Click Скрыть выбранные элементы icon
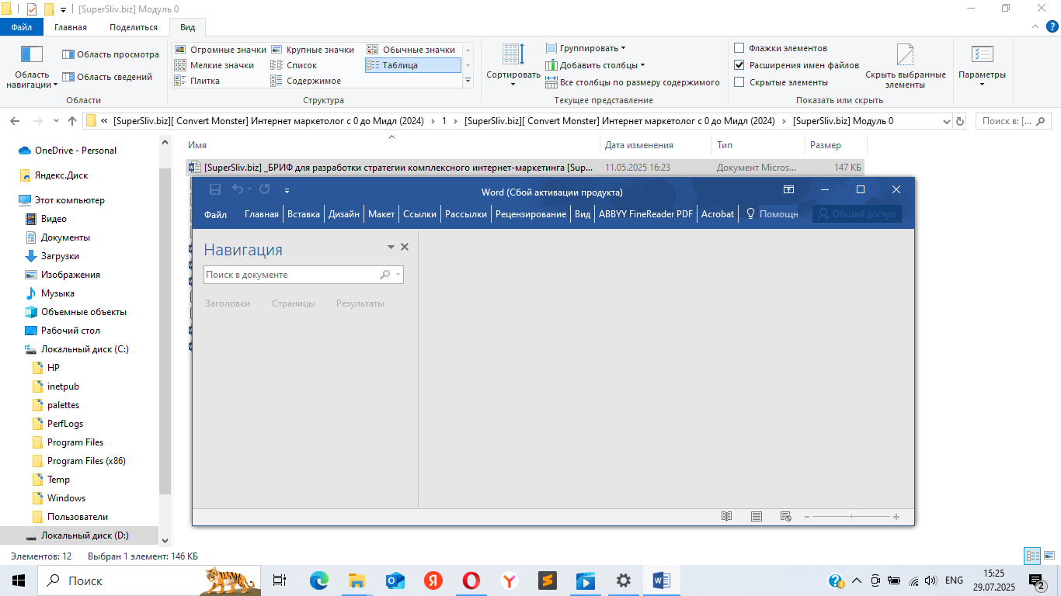The height and width of the screenshot is (596, 1061). tap(906, 55)
